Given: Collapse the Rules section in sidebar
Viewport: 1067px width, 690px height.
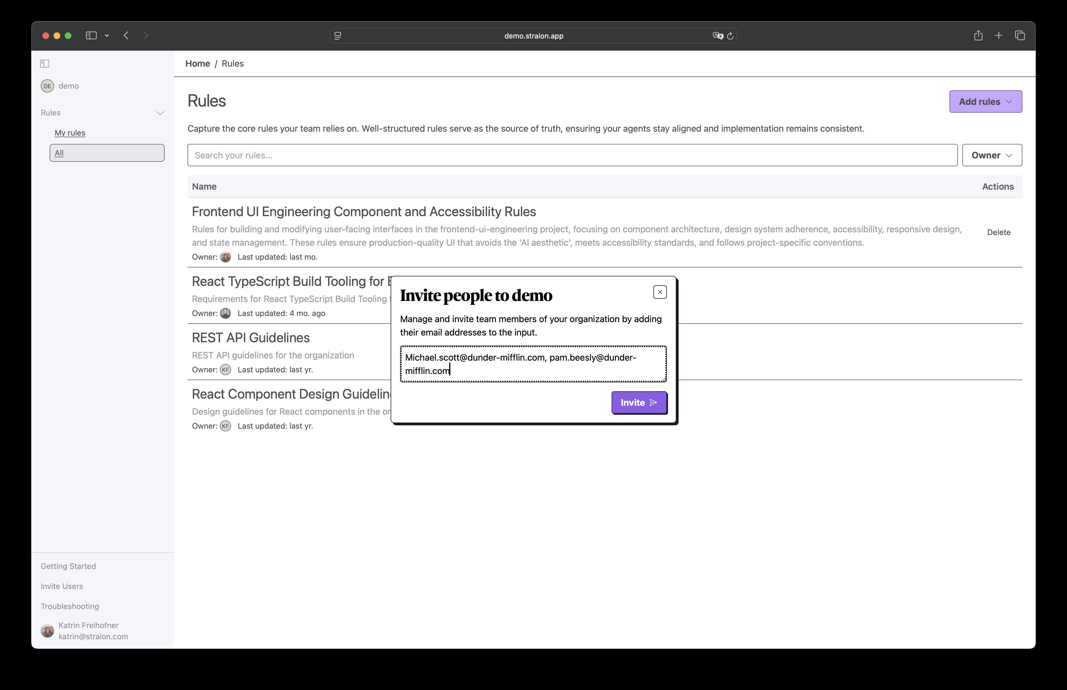Looking at the screenshot, I should pyautogui.click(x=160, y=113).
